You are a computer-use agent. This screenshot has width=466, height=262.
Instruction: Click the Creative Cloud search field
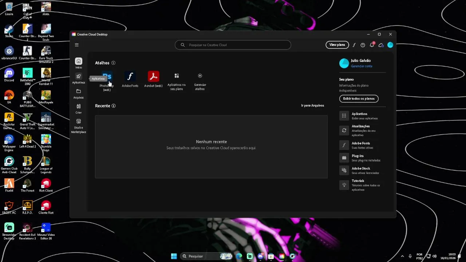(x=233, y=45)
